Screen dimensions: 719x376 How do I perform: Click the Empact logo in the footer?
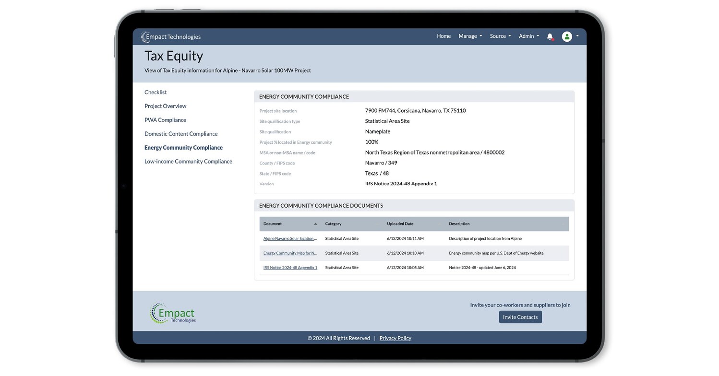point(172,313)
